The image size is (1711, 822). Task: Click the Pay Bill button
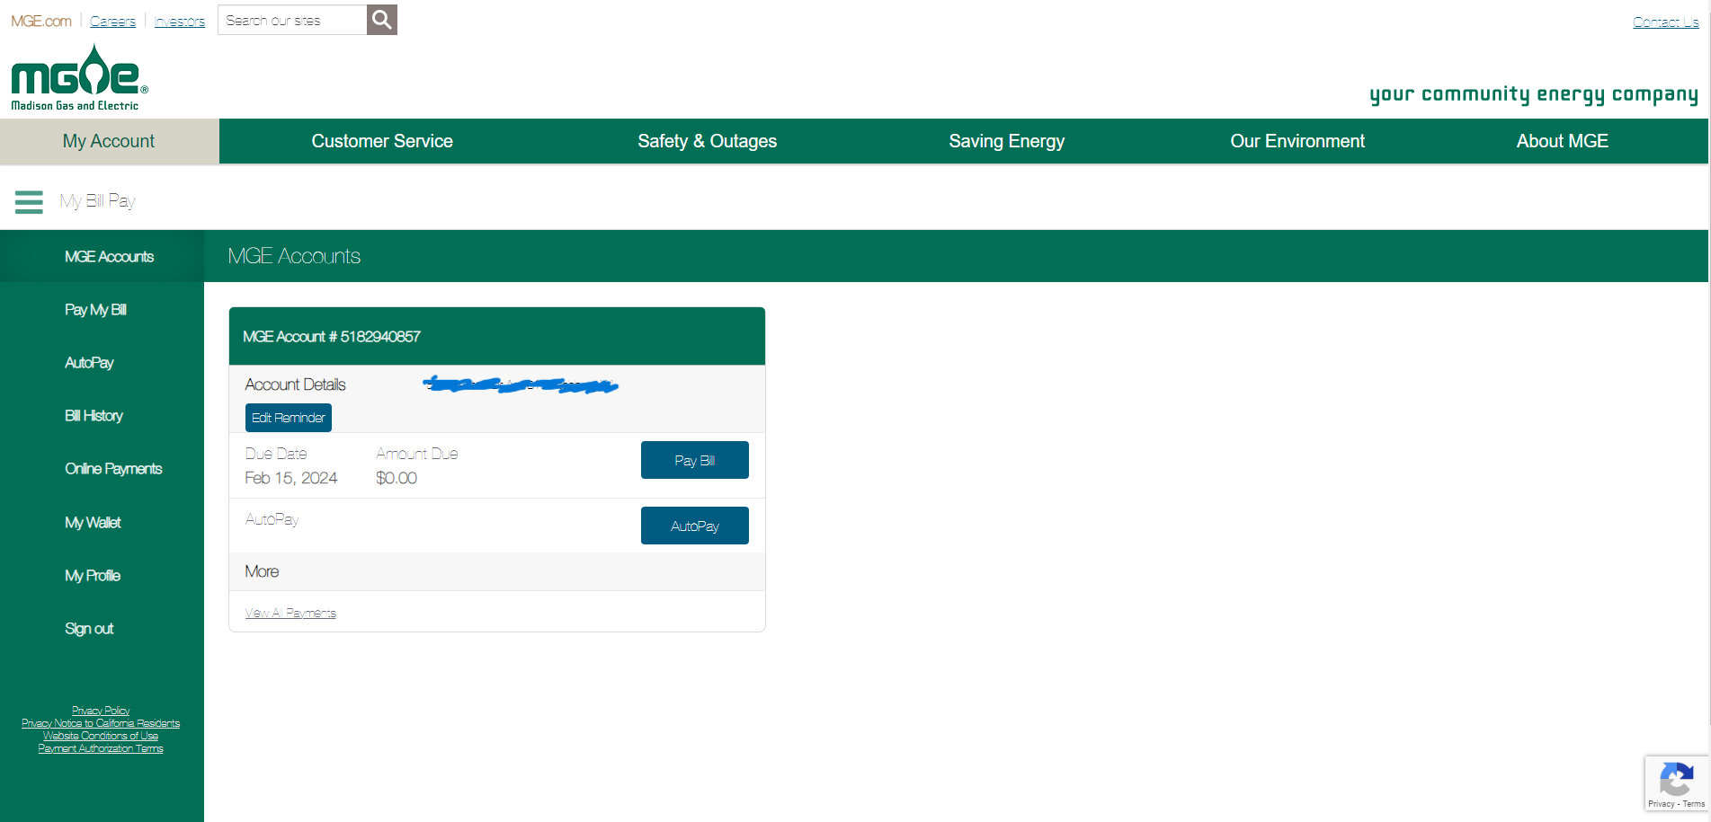click(695, 460)
